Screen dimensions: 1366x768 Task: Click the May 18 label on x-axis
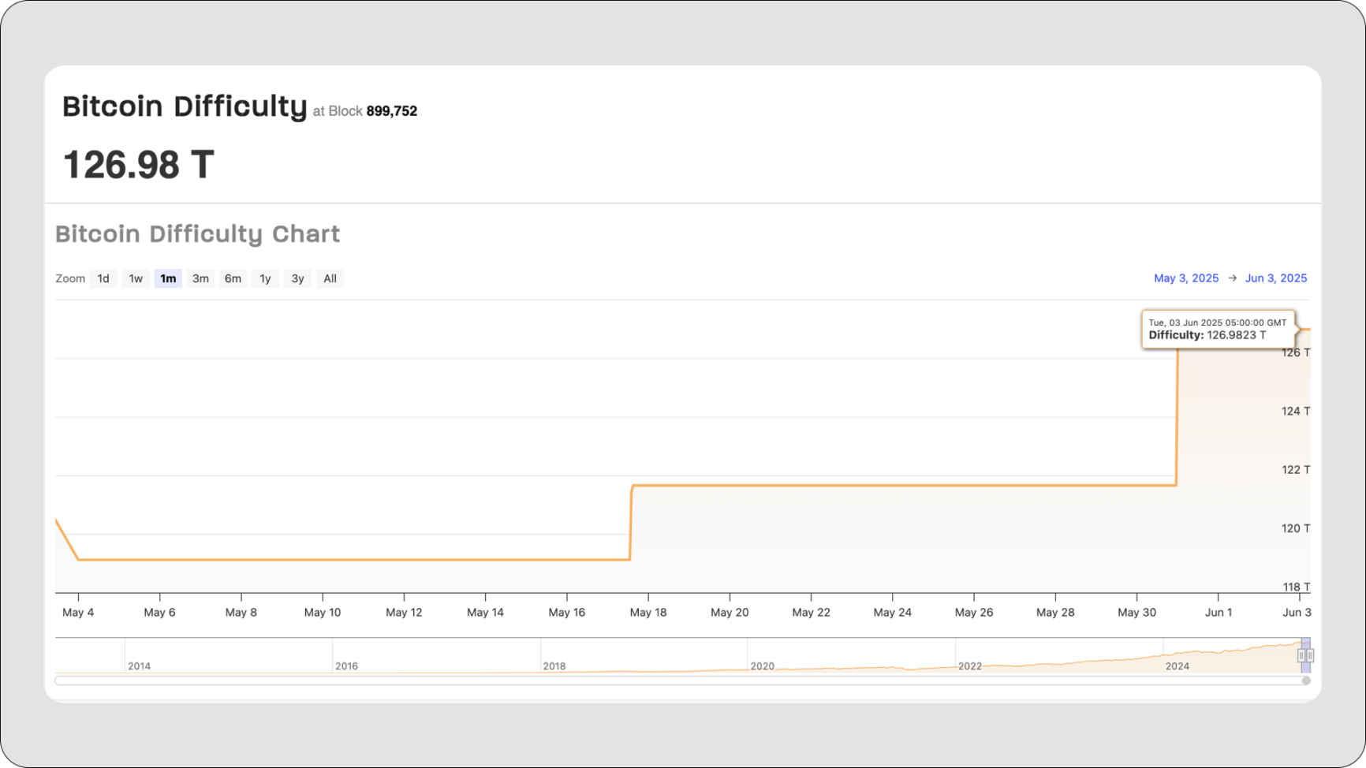648,613
